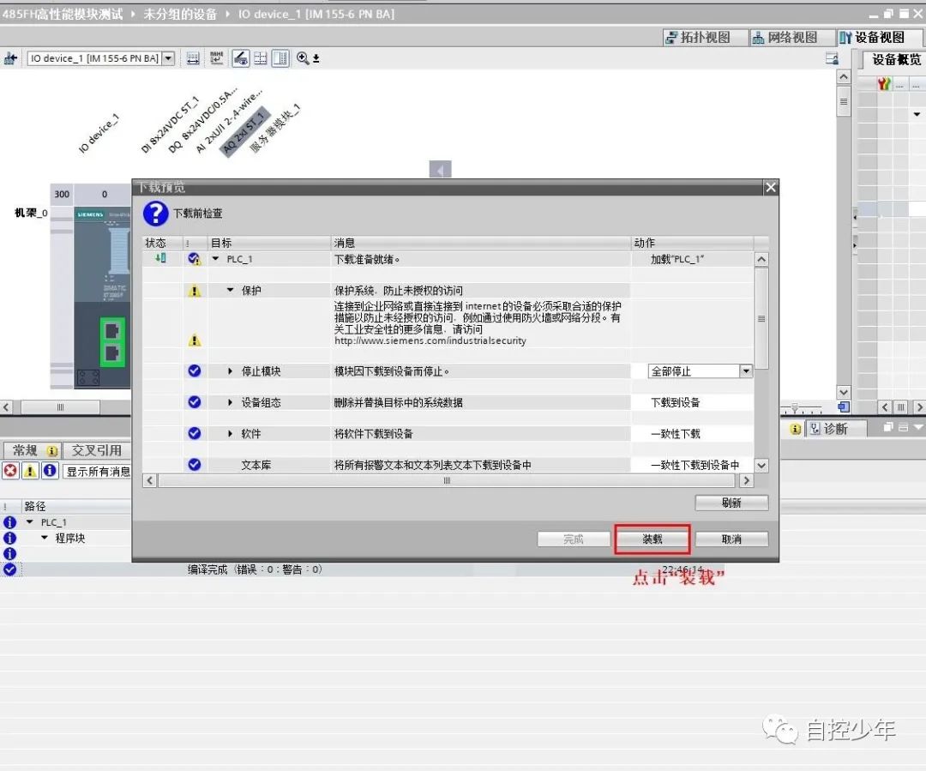This screenshot has width=926, height=771.
Task: Toggle the red error messages filter
Action: (9, 469)
